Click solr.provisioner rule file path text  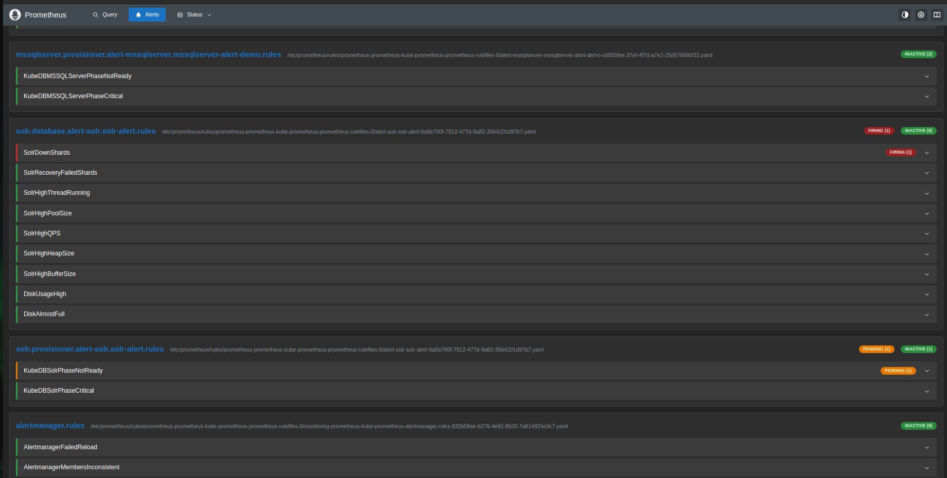pos(357,350)
